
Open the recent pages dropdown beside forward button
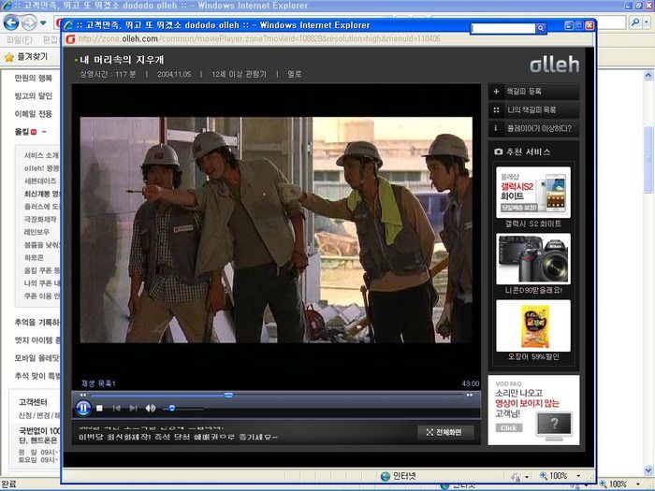43,22
